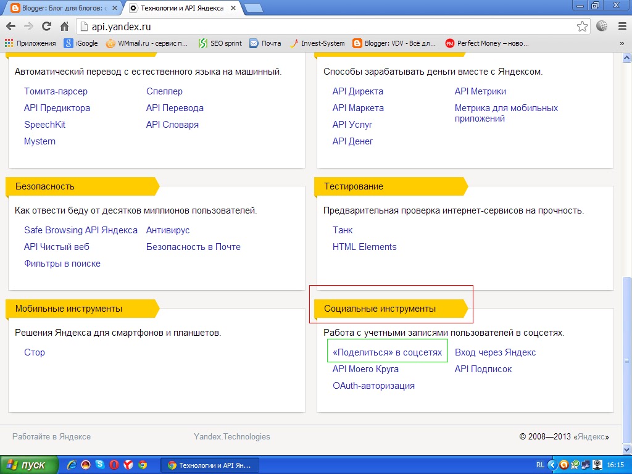Open the Почта bookmark
Image resolution: width=632 pixels, height=474 pixels.
(265, 43)
